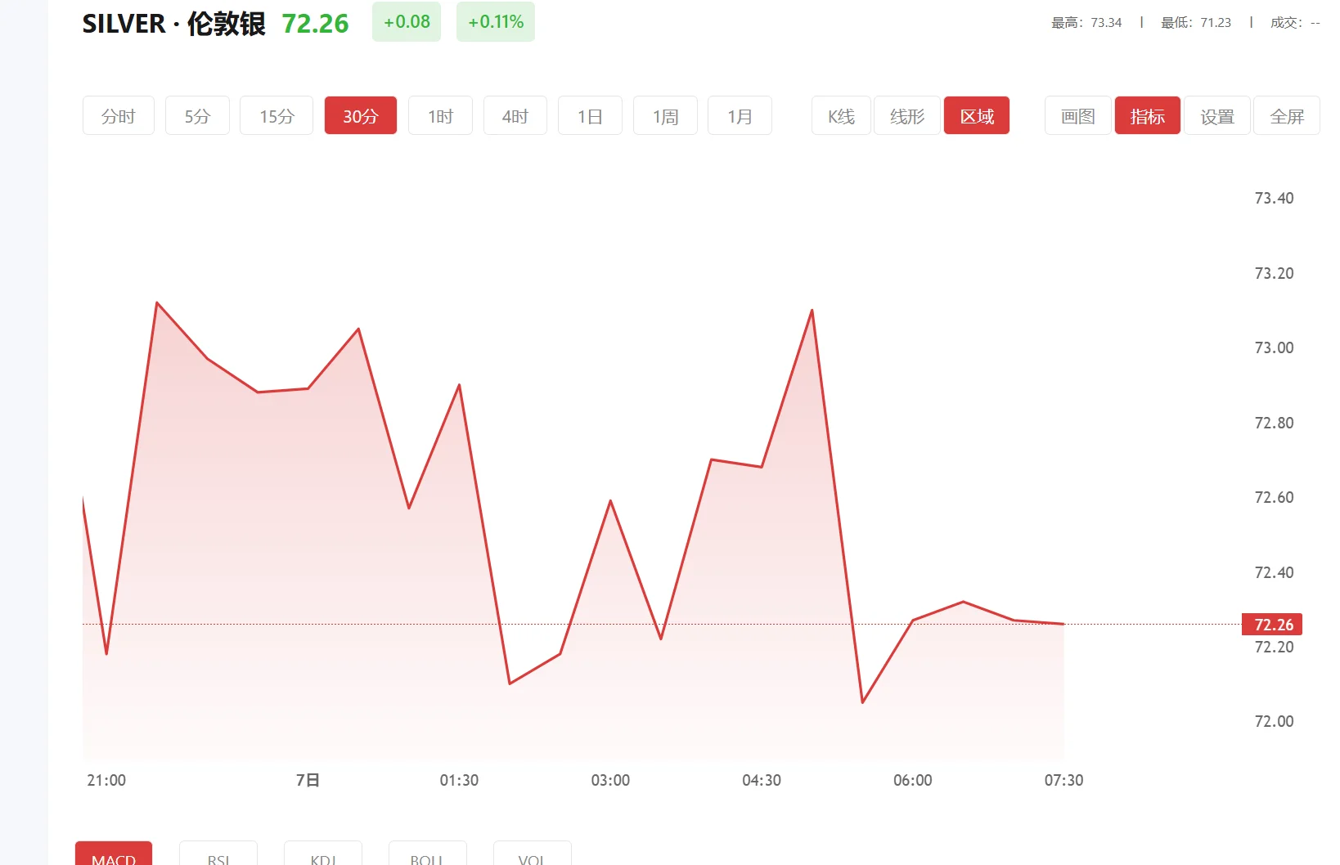Switch to the MACD indicator tab
Screen dimensions: 1340x865
pyautogui.click(x=113, y=857)
